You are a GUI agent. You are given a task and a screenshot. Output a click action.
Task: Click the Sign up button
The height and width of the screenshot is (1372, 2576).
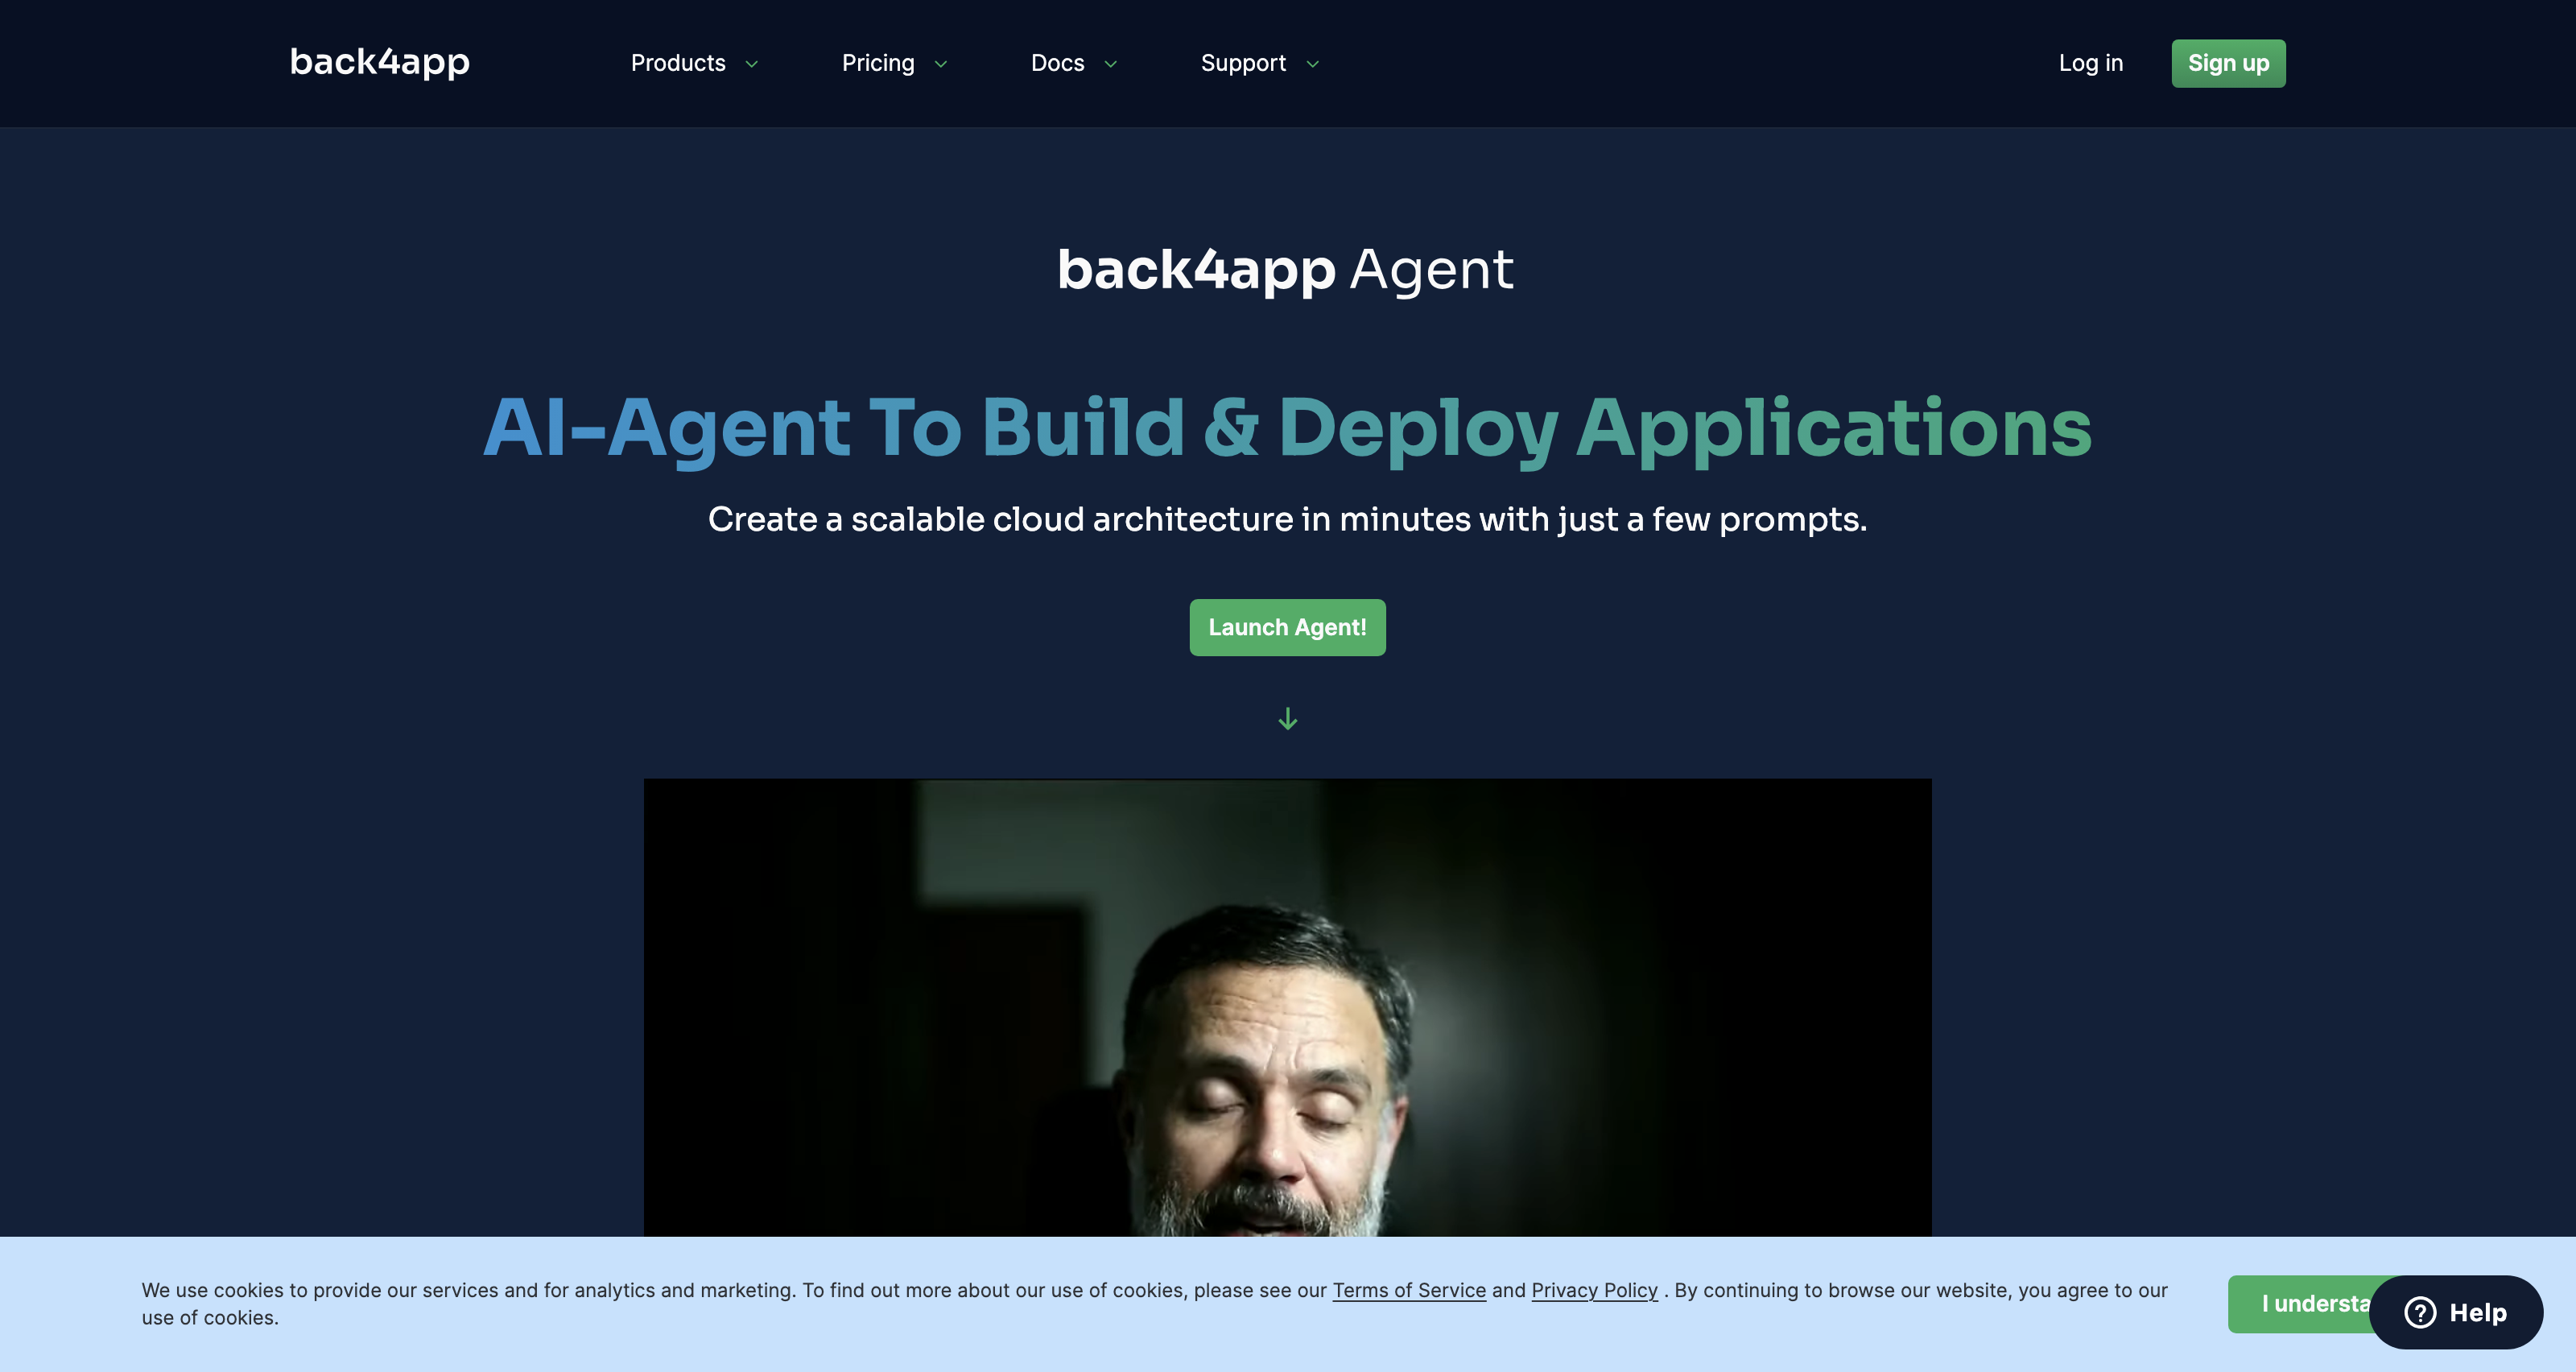pyautogui.click(x=2228, y=63)
